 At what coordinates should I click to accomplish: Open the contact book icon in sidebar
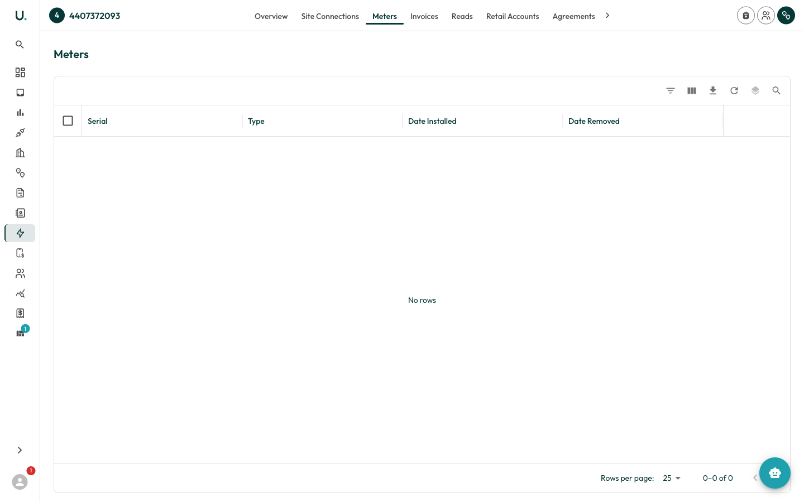point(20,213)
